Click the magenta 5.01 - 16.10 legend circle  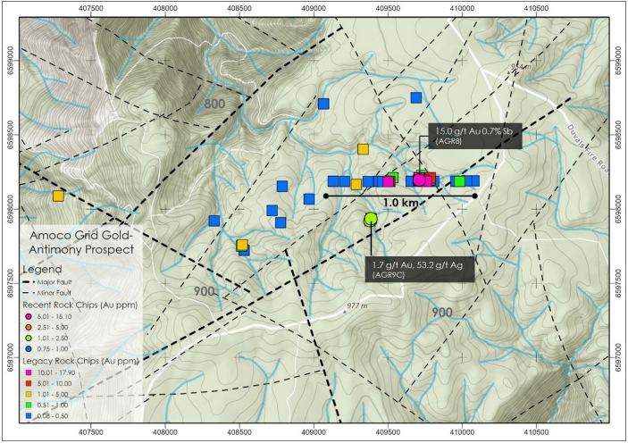click(x=28, y=316)
